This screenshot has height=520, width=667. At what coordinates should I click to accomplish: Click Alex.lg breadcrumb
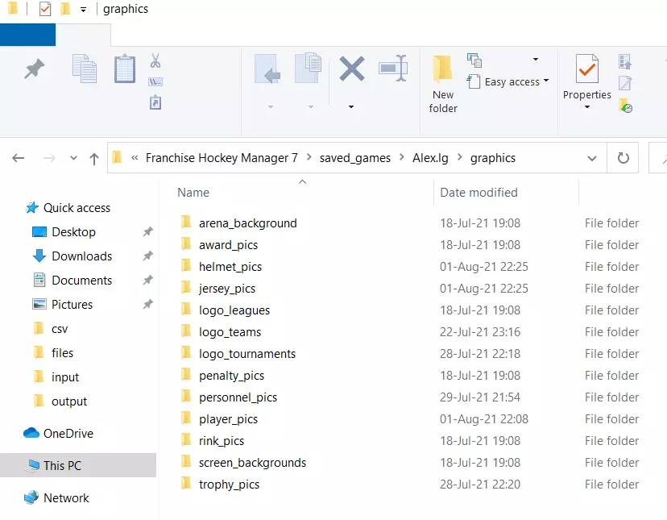[x=430, y=158]
